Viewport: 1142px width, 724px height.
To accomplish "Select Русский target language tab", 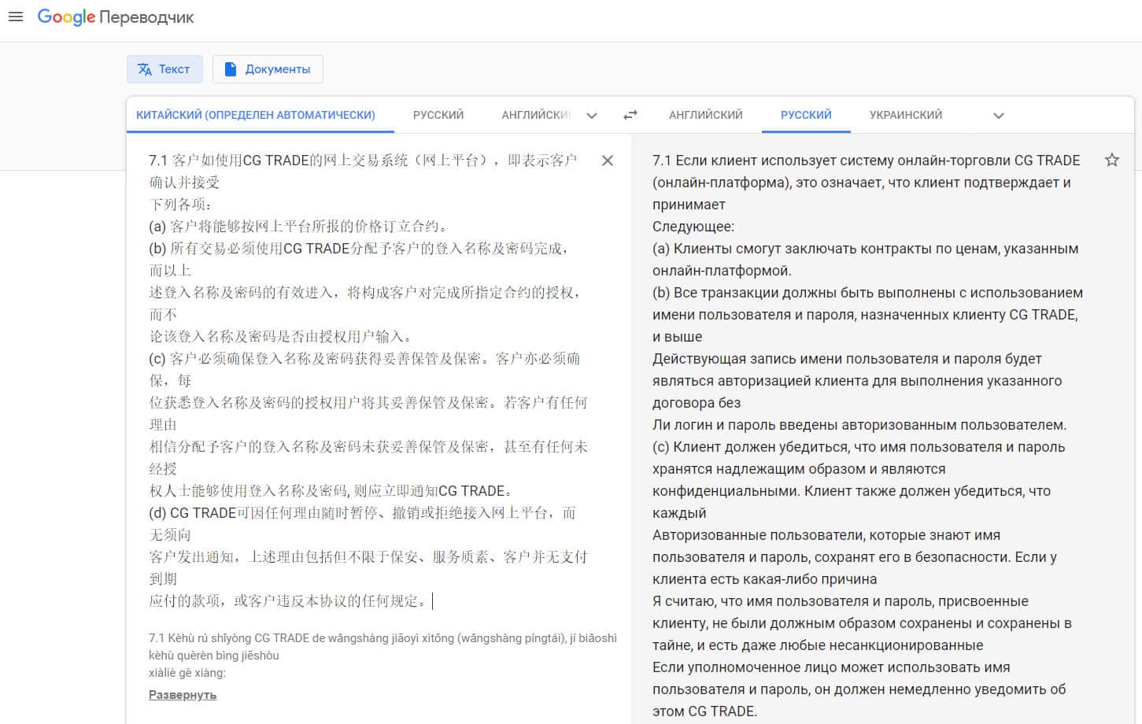I will pos(806,115).
